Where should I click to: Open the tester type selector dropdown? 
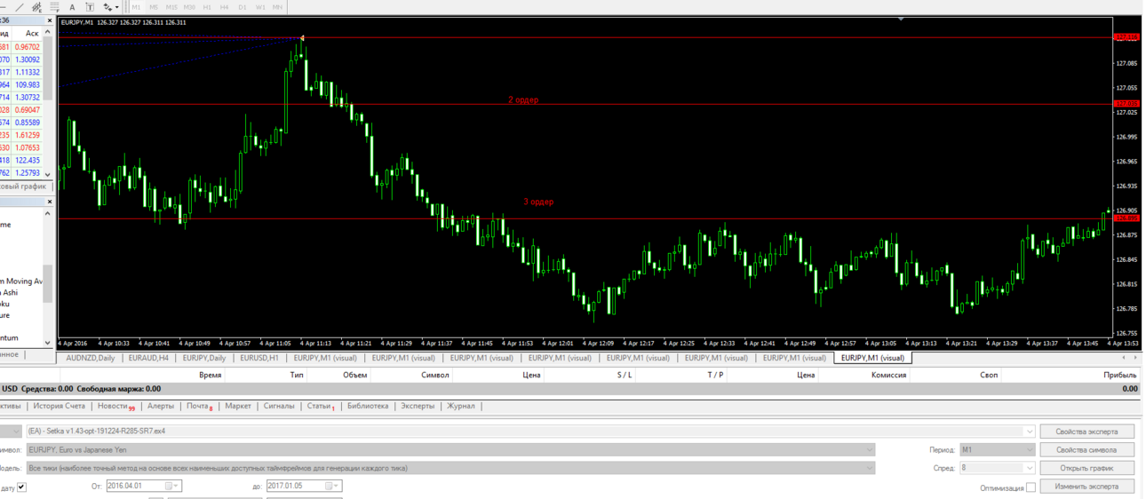[x=16, y=432]
